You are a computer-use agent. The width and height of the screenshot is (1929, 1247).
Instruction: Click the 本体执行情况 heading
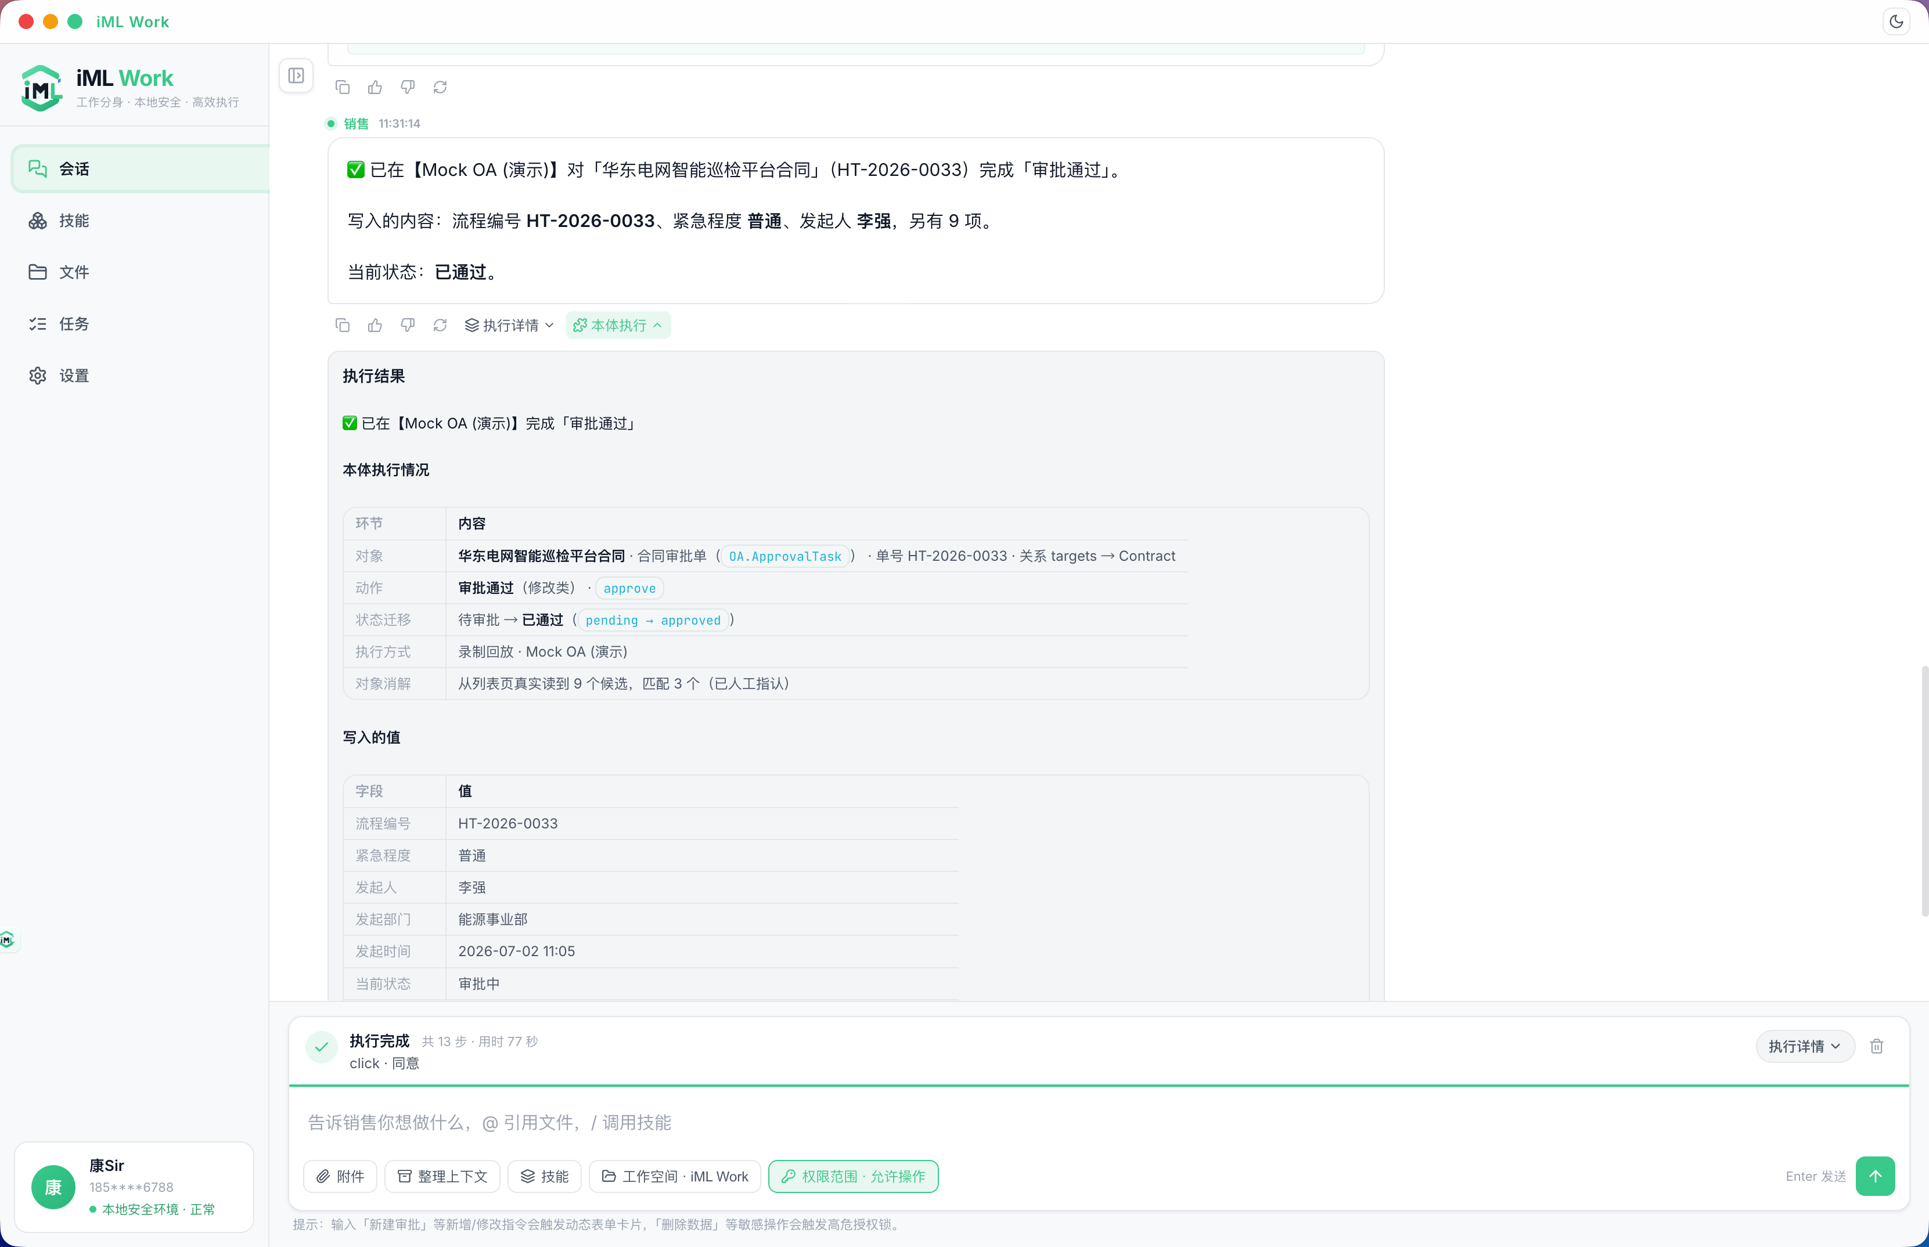point(386,470)
